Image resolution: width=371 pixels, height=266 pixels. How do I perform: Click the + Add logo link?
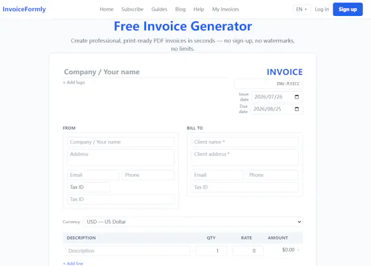tap(74, 82)
